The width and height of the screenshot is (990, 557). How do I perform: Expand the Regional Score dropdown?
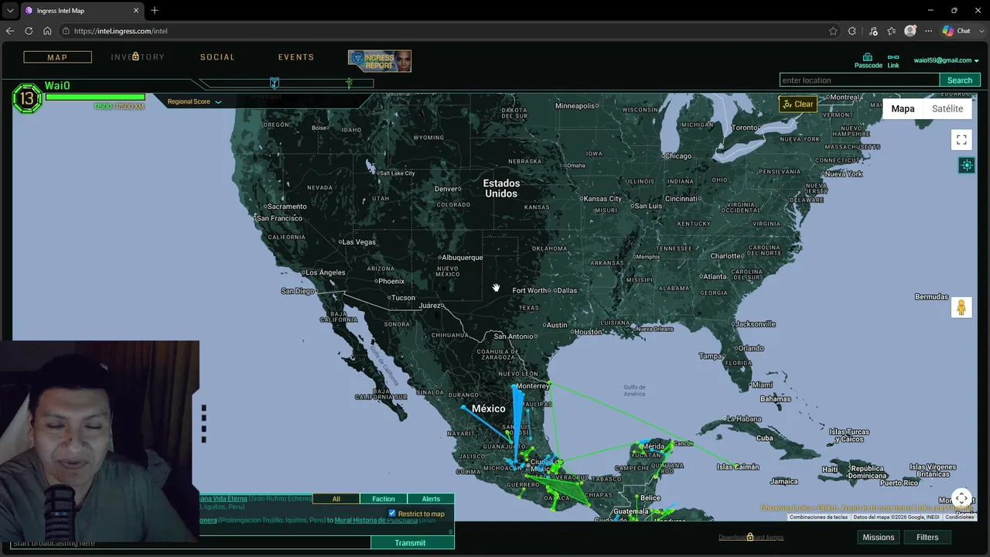coord(194,102)
